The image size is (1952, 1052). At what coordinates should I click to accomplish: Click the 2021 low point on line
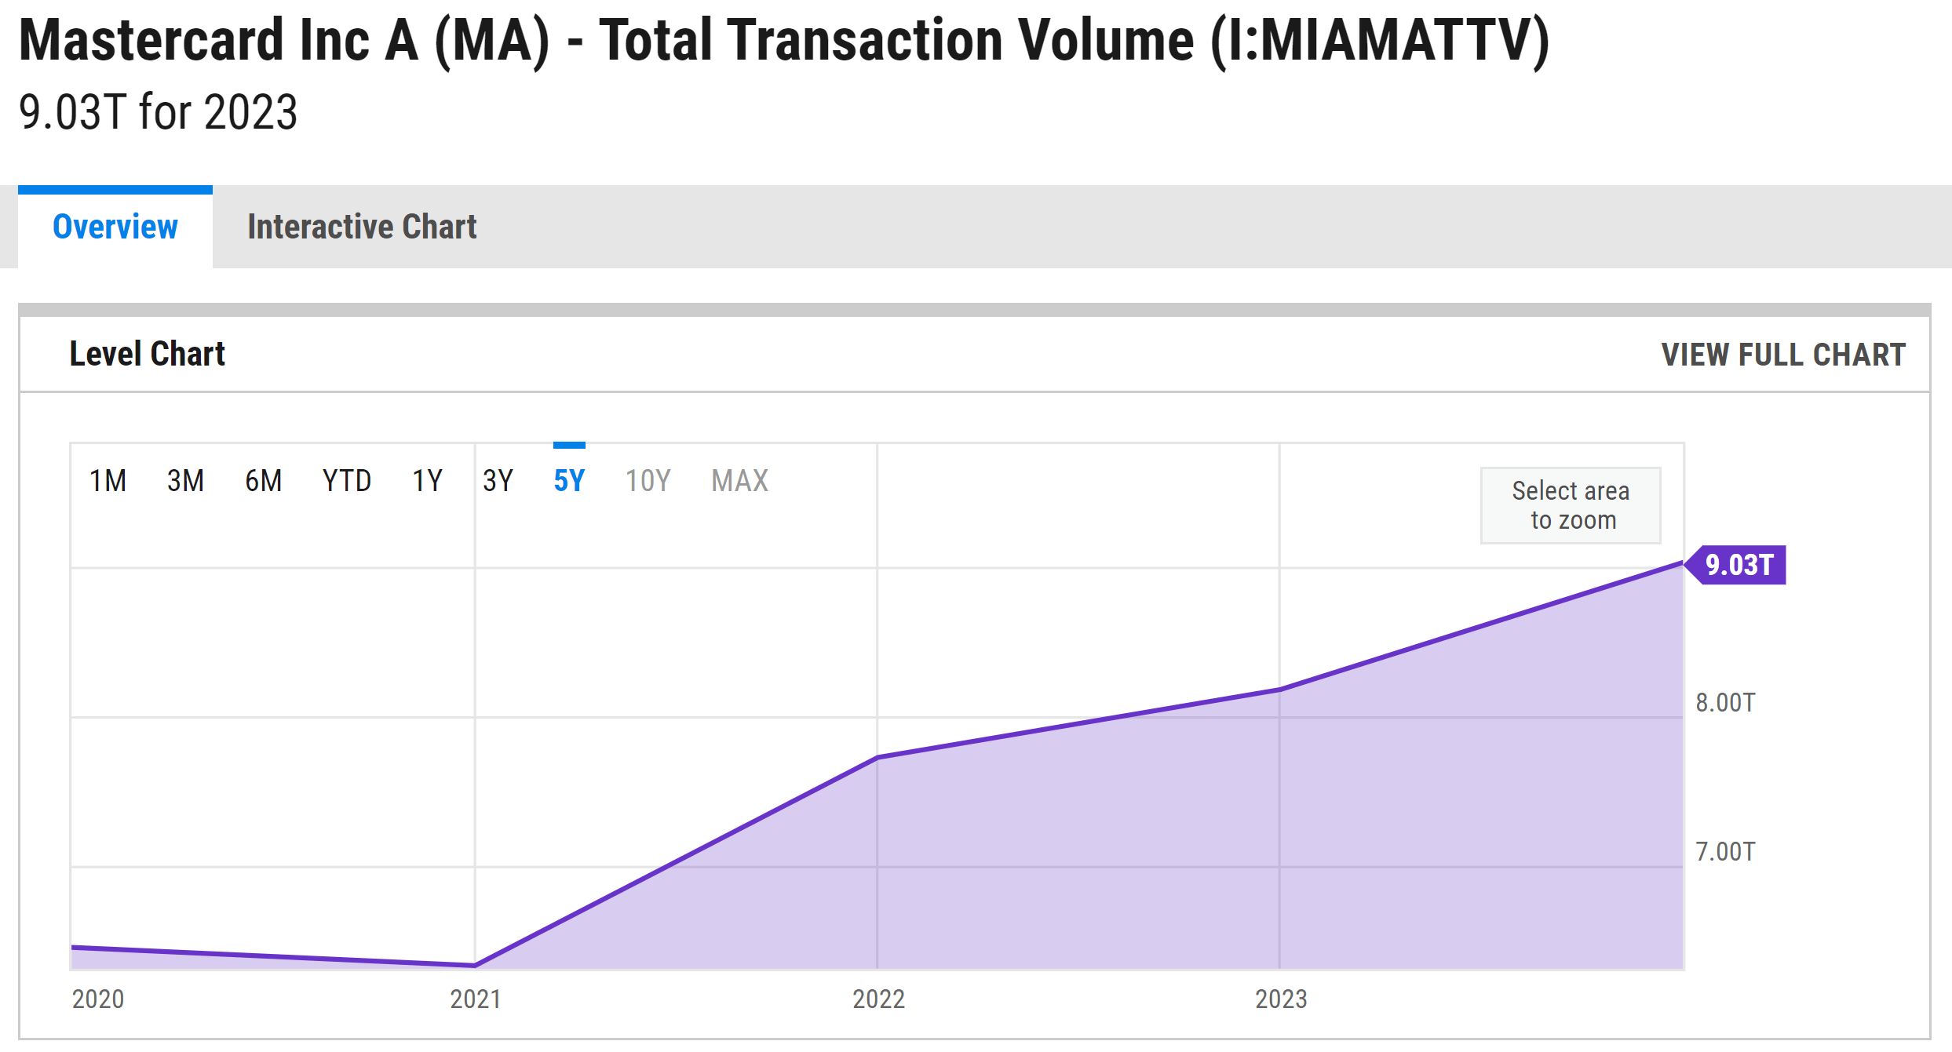click(x=475, y=965)
